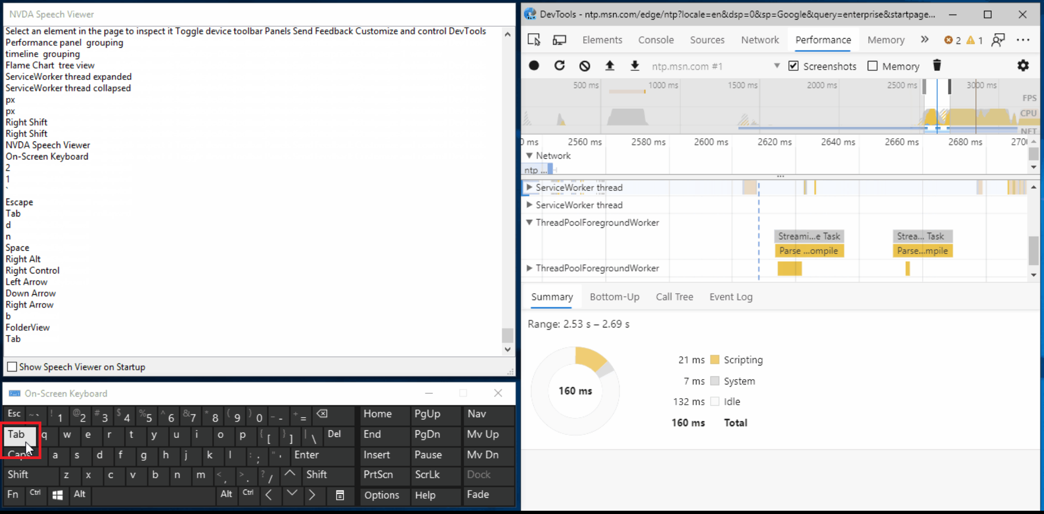This screenshot has width=1044, height=514.
Task: Check Show Speech Viewer on Startup
Action: point(11,367)
